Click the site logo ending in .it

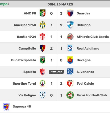pos(5,4)
